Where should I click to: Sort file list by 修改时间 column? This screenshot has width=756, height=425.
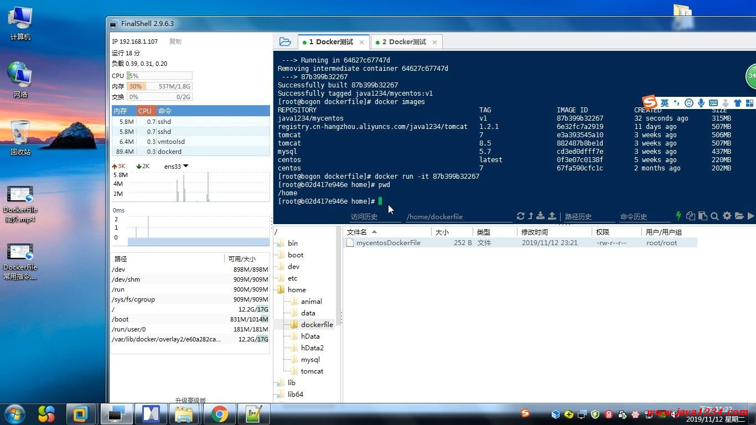[553, 232]
